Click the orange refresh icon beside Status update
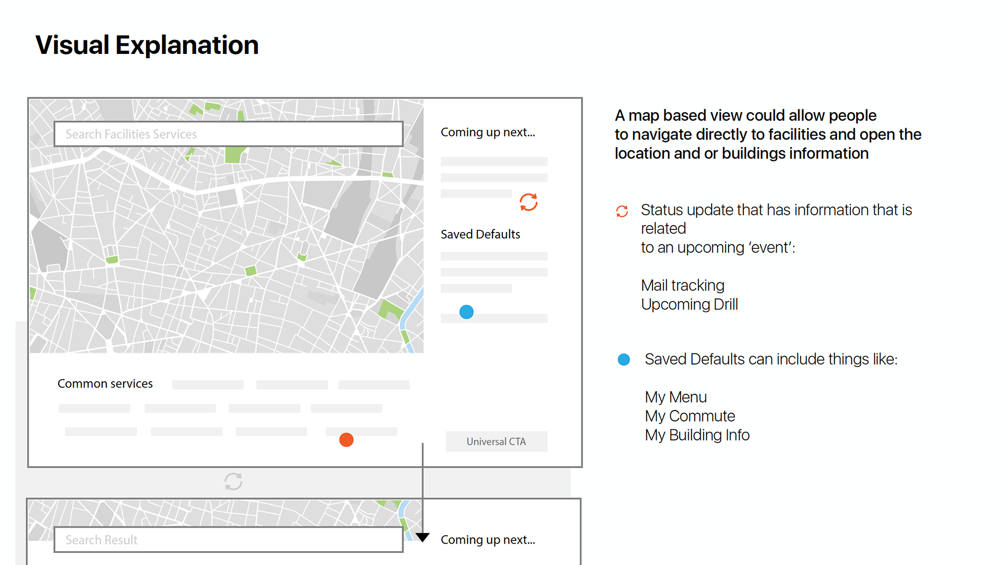Viewport: 1006px width, 565px height. coord(622,211)
